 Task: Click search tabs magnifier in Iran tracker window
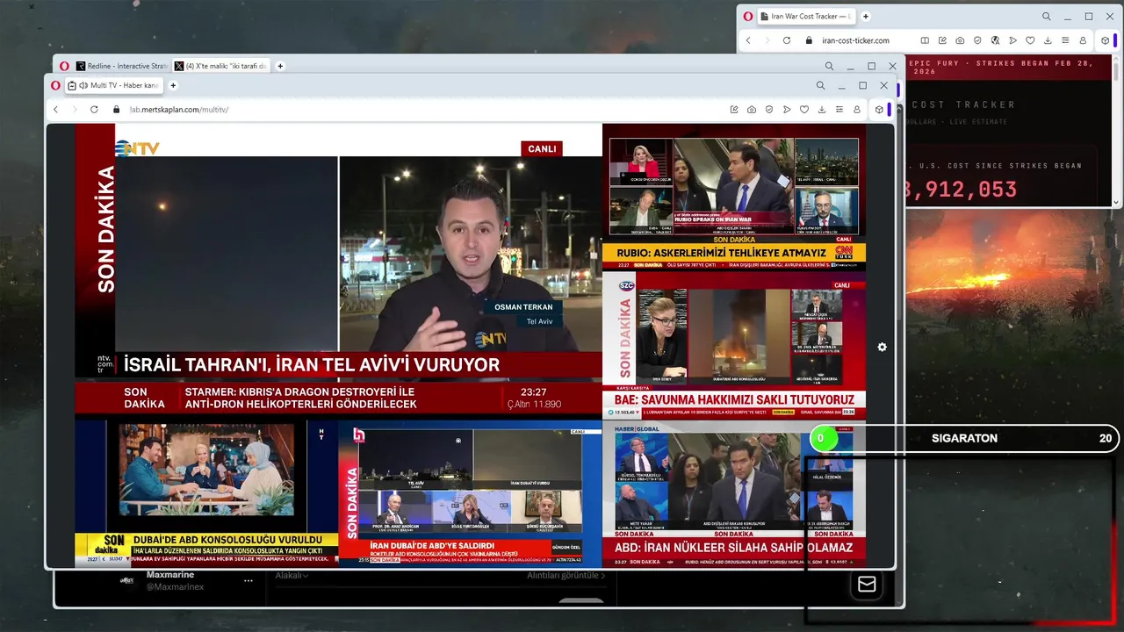pos(1047,16)
